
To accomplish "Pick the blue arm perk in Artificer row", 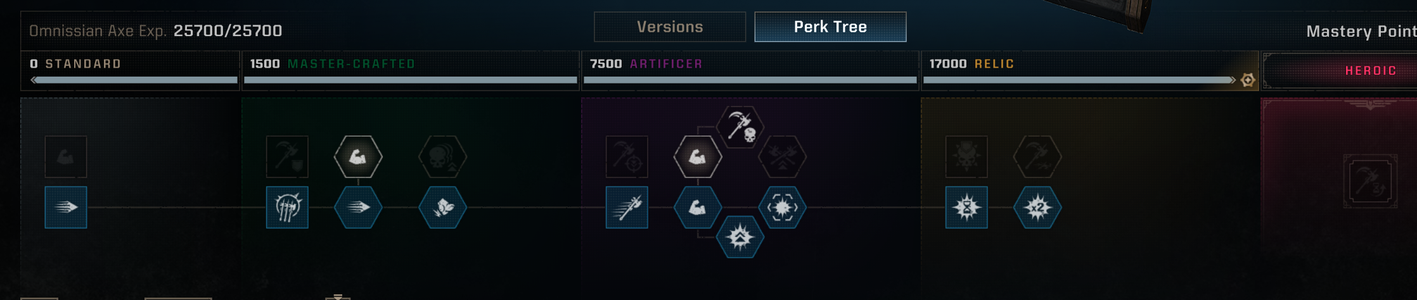I will (x=698, y=207).
